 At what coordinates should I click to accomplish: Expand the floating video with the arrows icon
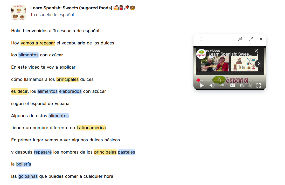click(251, 39)
